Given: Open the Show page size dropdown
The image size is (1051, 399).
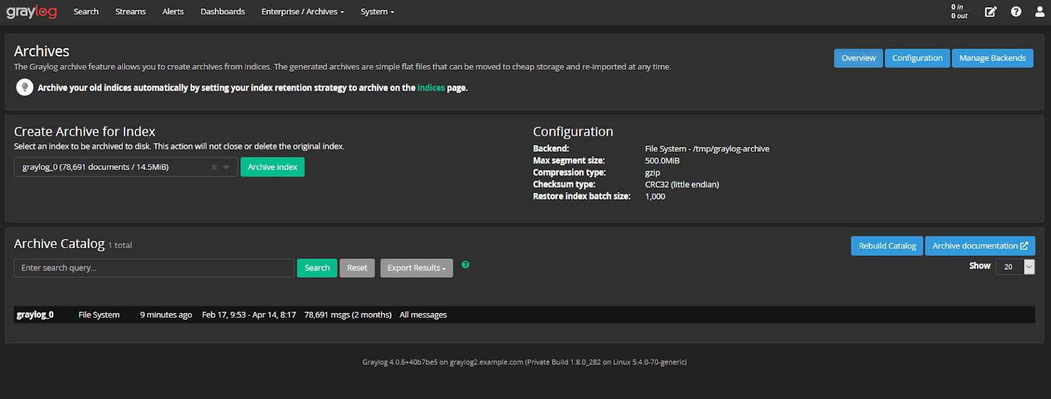Looking at the screenshot, I should 1015,266.
